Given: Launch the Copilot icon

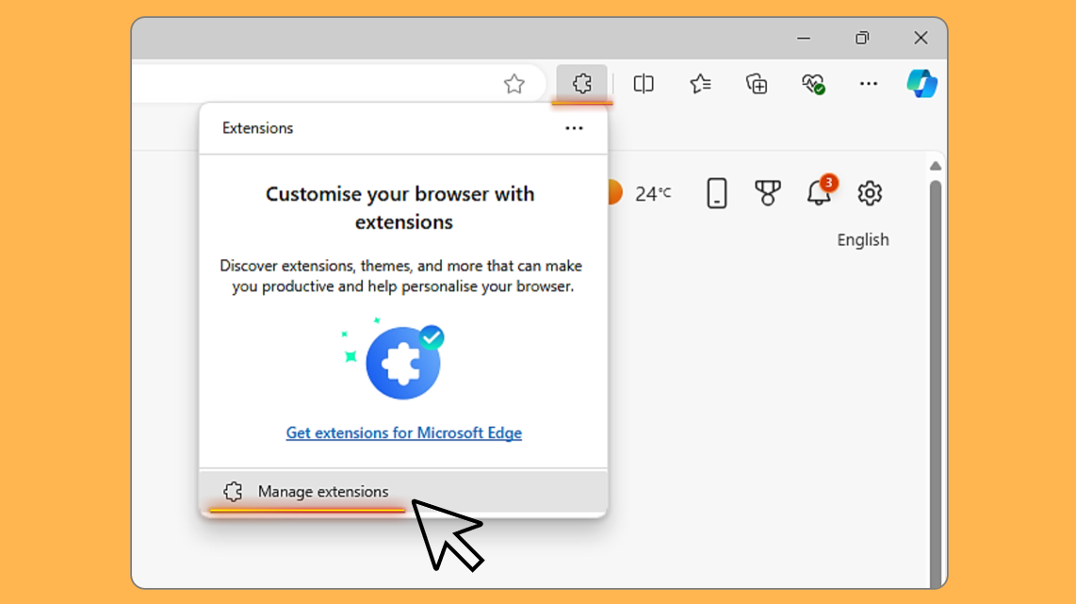Looking at the screenshot, I should click(921, 84).
